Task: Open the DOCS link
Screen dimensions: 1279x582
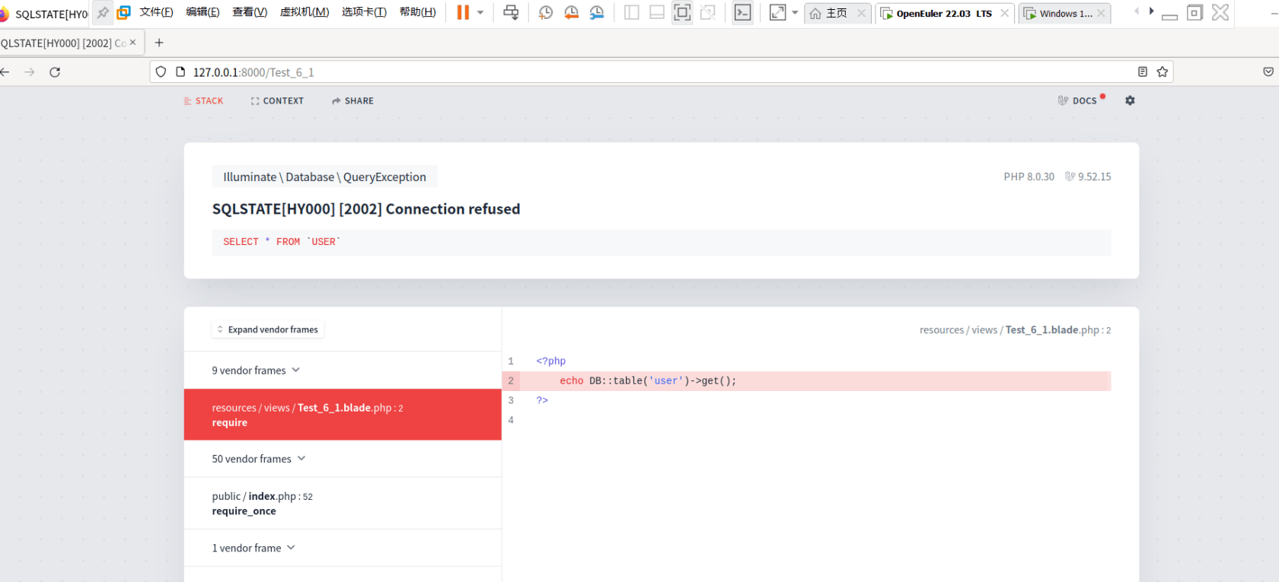Action: 1078,100
